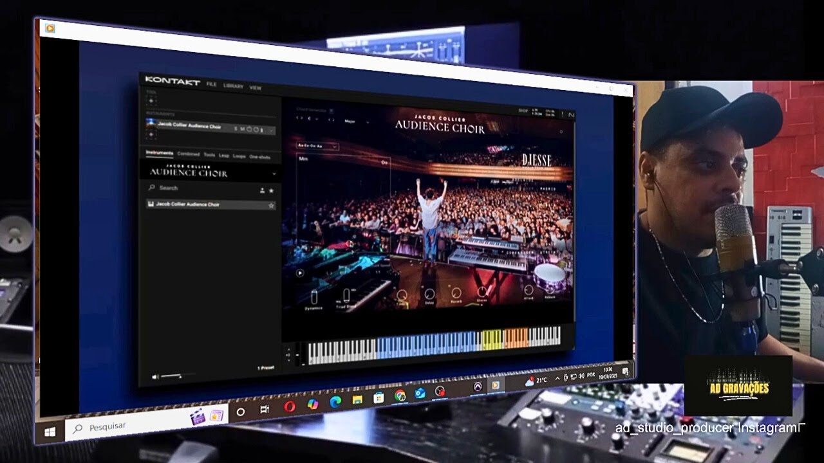
Task: Adjust the Dynamics slider
Action: 314,296
